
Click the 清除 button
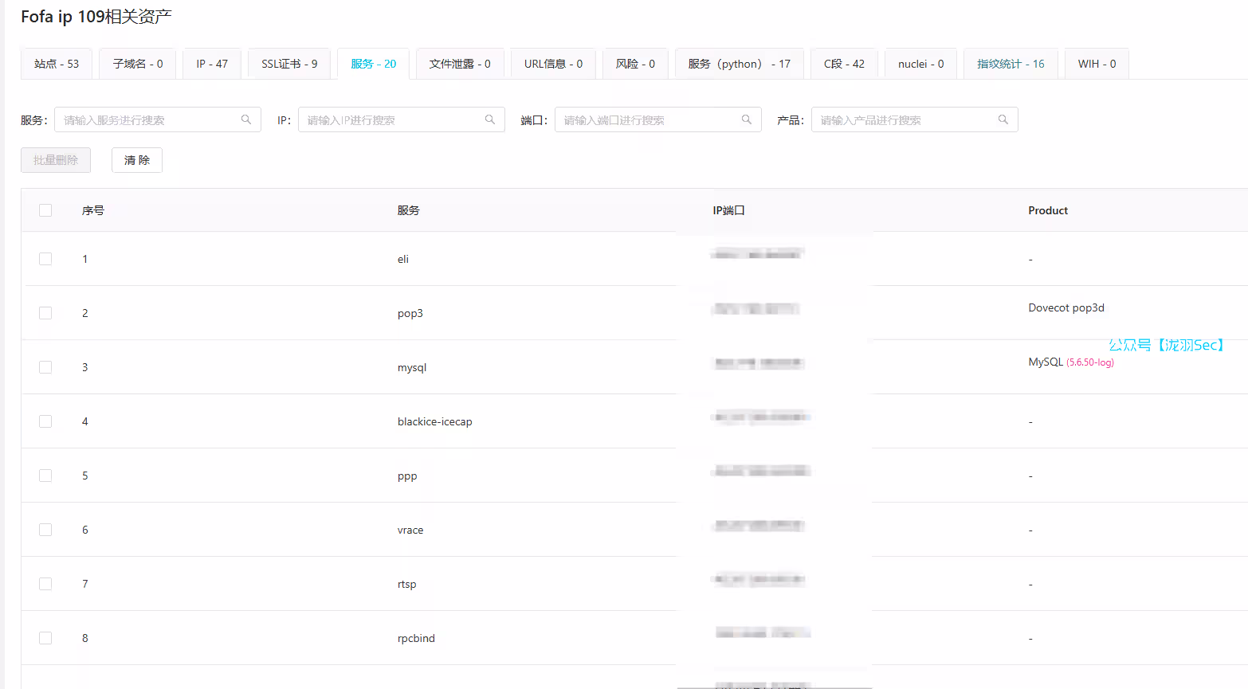coord(137,160)
